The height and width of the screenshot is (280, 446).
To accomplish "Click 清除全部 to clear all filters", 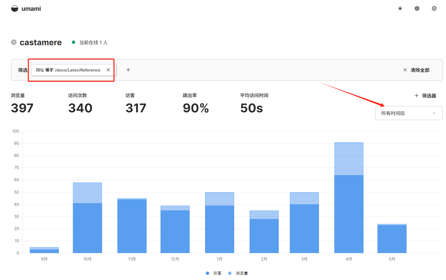I will pos(416,70).
